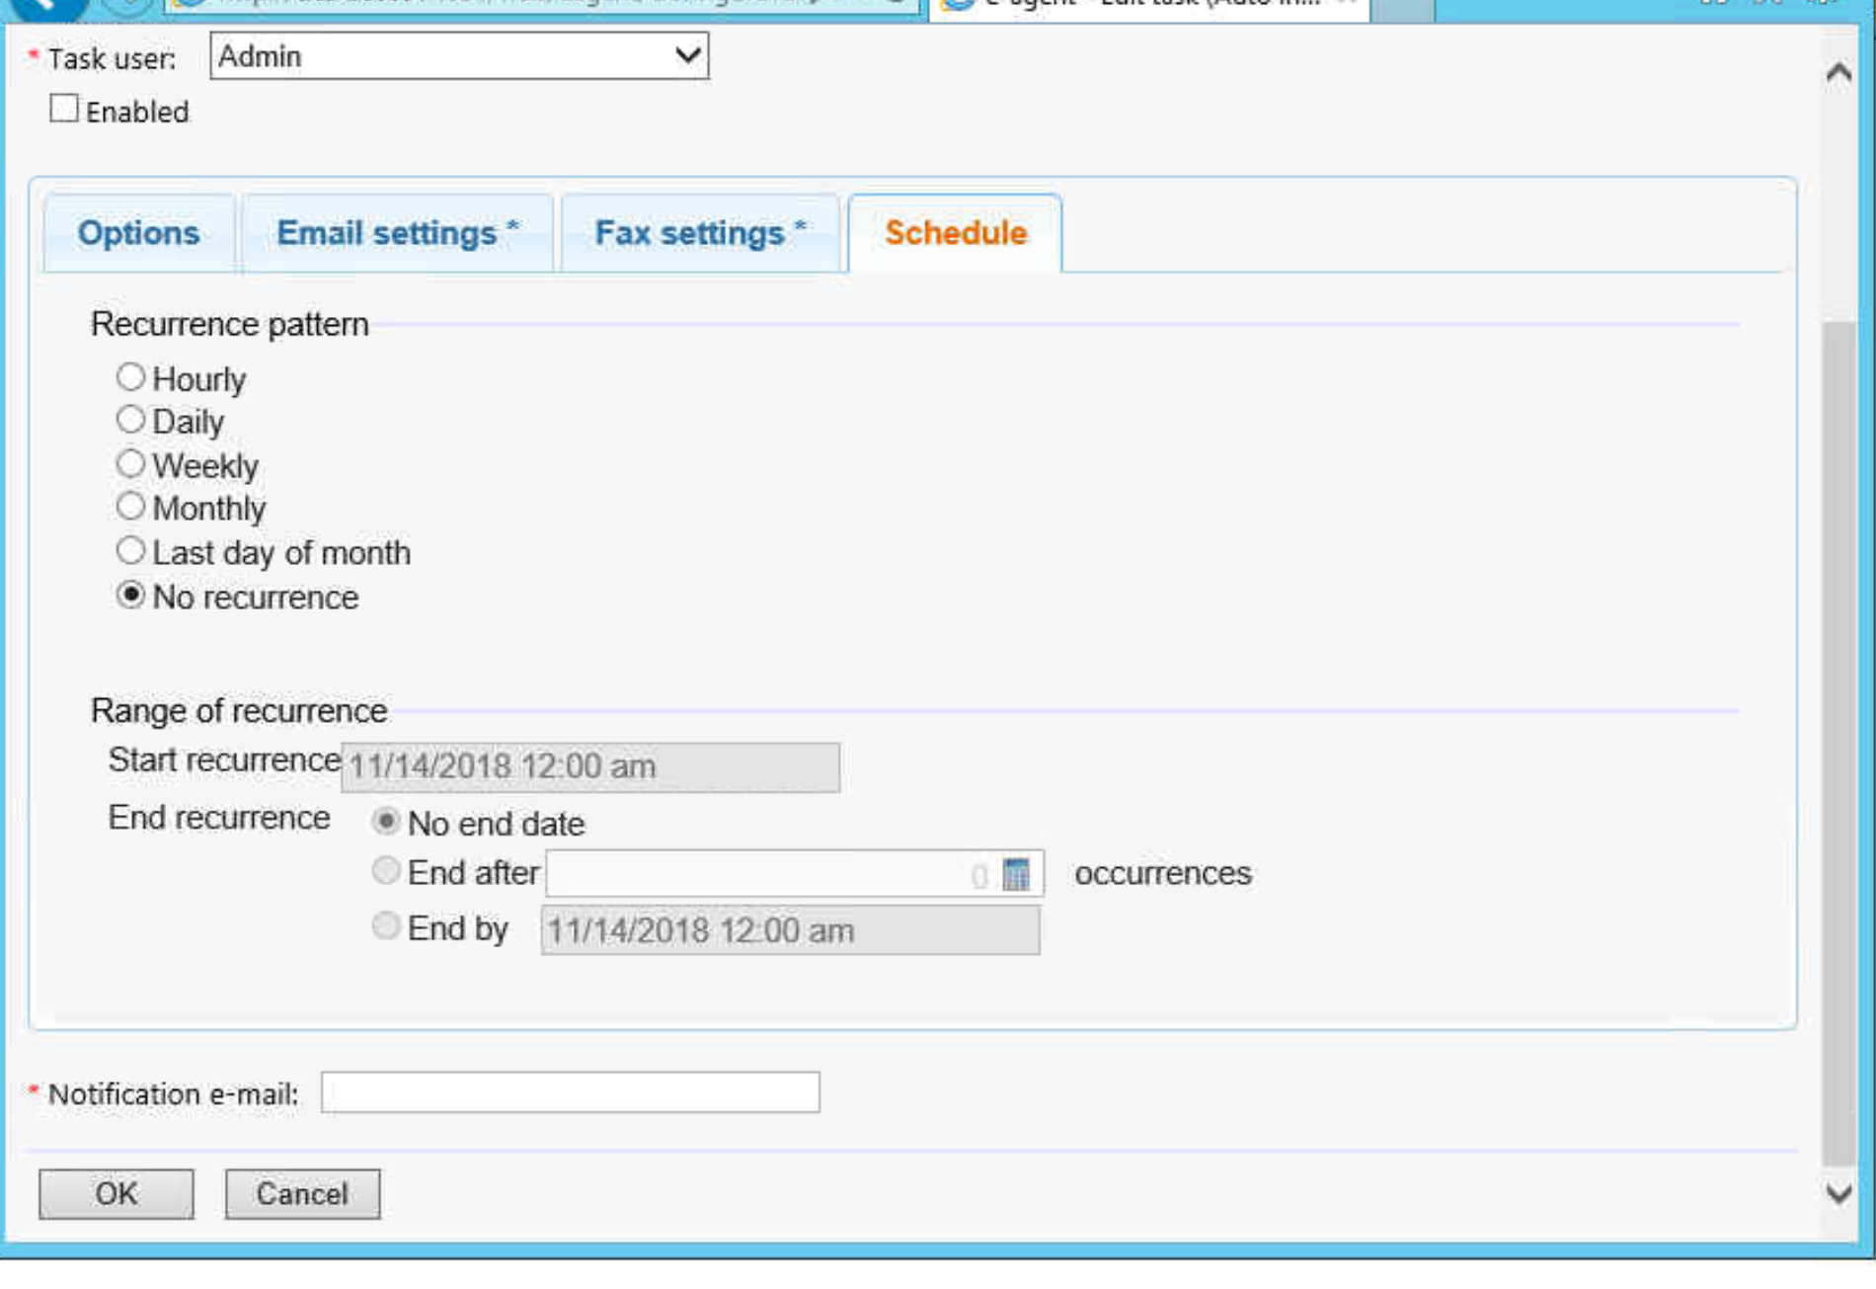Select the Schedule tab
Image resolution: width=1876 pixels, height=1289 pixels.
(x=956, y=233)
